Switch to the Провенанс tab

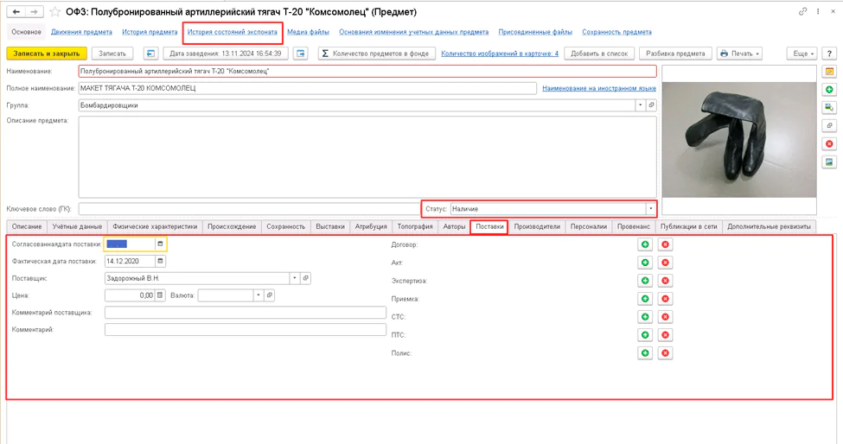point(633,226)
